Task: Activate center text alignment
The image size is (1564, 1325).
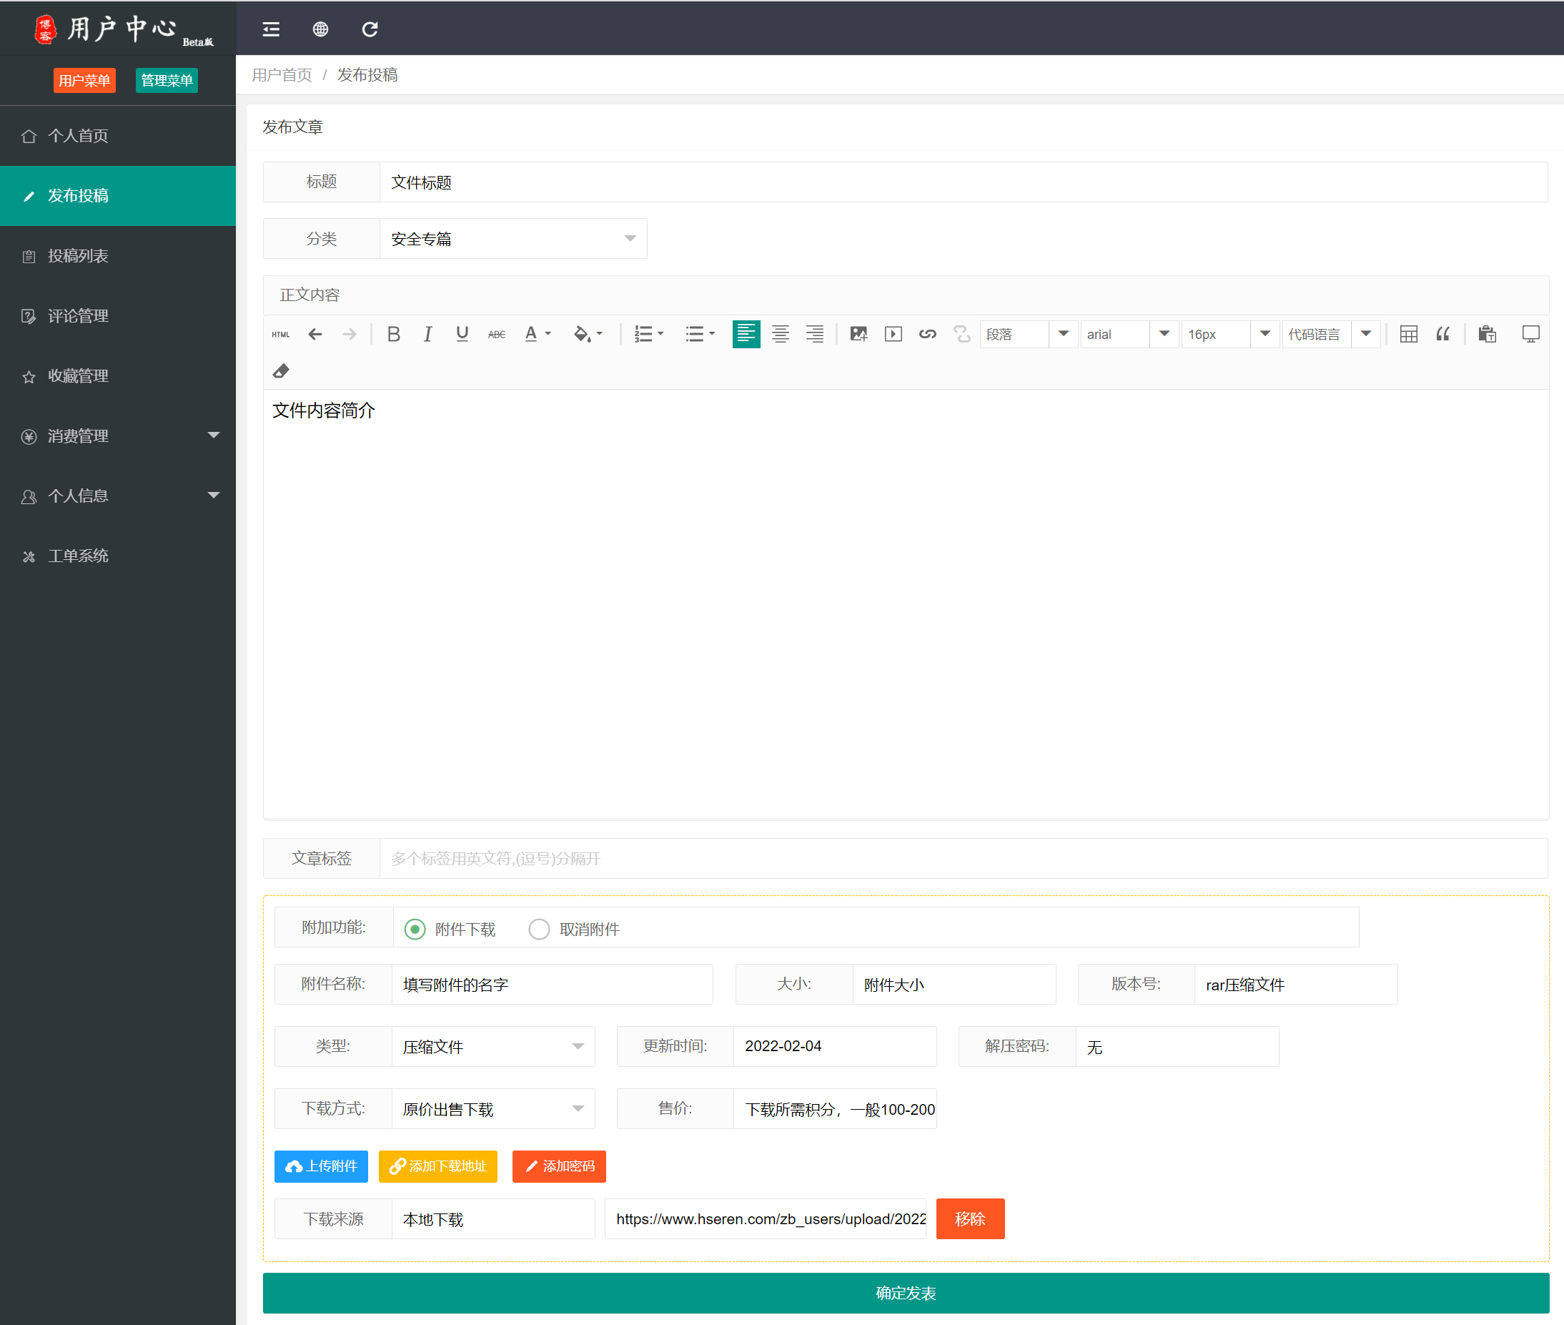Action: pos(780,334)
